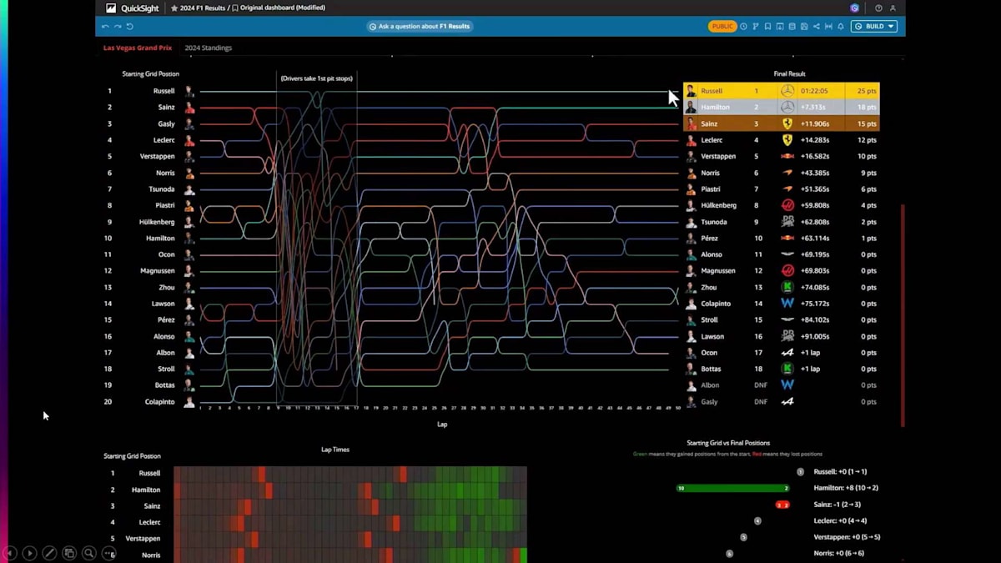Click Zhou's Kick Sauber team logo

click(x=787, y=287)
